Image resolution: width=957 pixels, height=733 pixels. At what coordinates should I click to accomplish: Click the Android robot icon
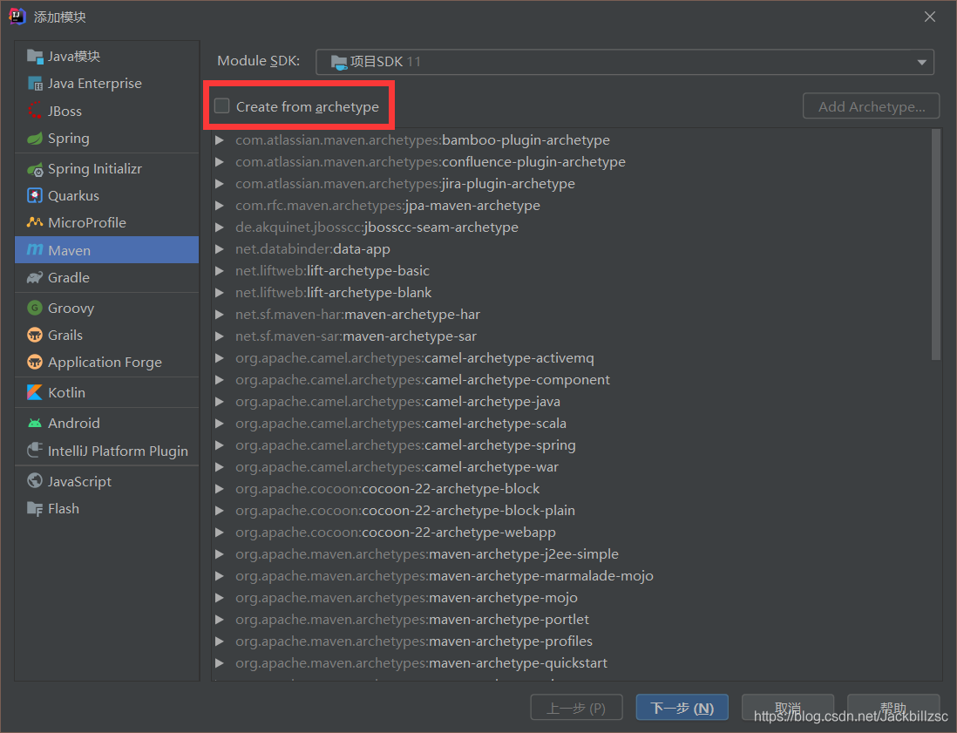[35, 423]
